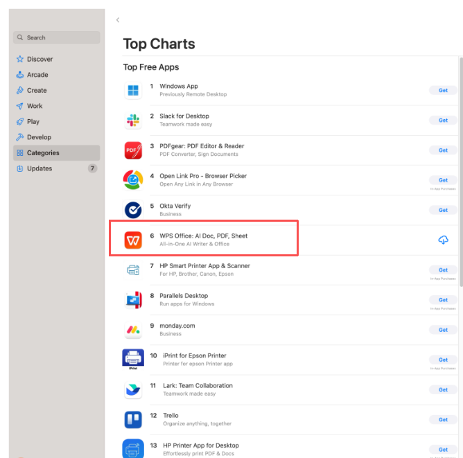Viewport: 463px width, 458px height.
Task: Open Updates with 7 pending badge
Action: tap(40, 168)
